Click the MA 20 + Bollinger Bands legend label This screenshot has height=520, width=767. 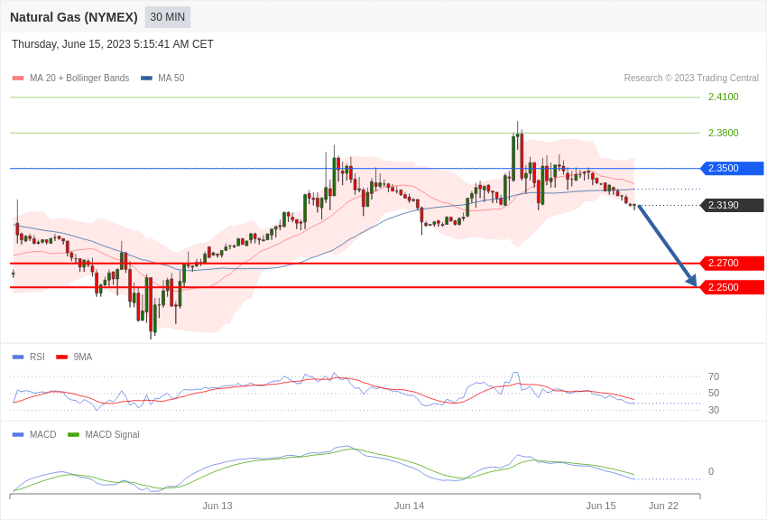pos(79,78)
